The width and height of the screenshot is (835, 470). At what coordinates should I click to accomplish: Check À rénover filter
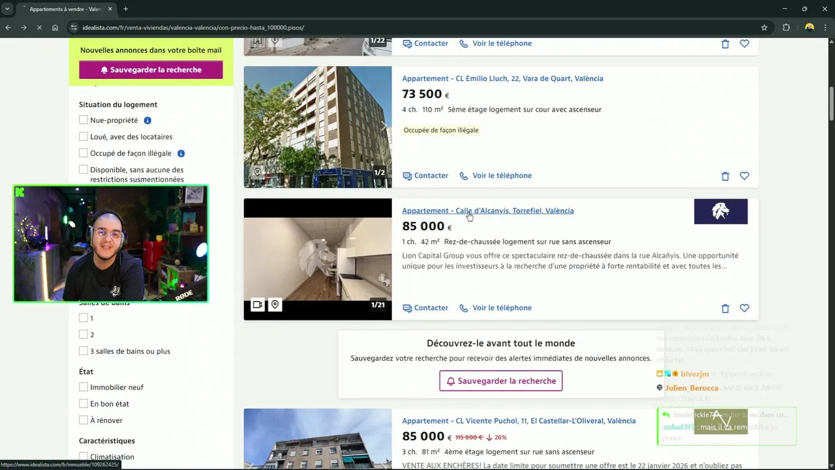[83, 420]
